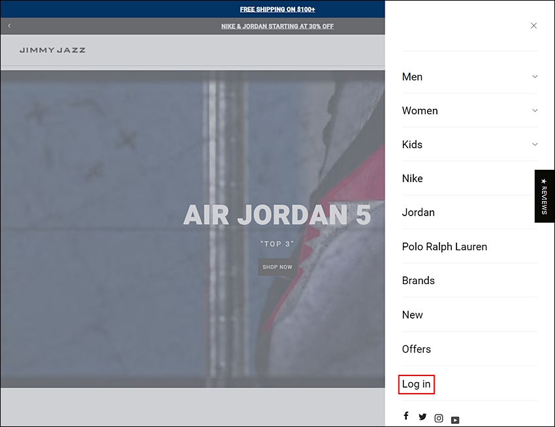Image resolution: width=555 pixels, height=427 pixels.
Task: Click the Free Shipping on $100+ link
Action: 277,9
